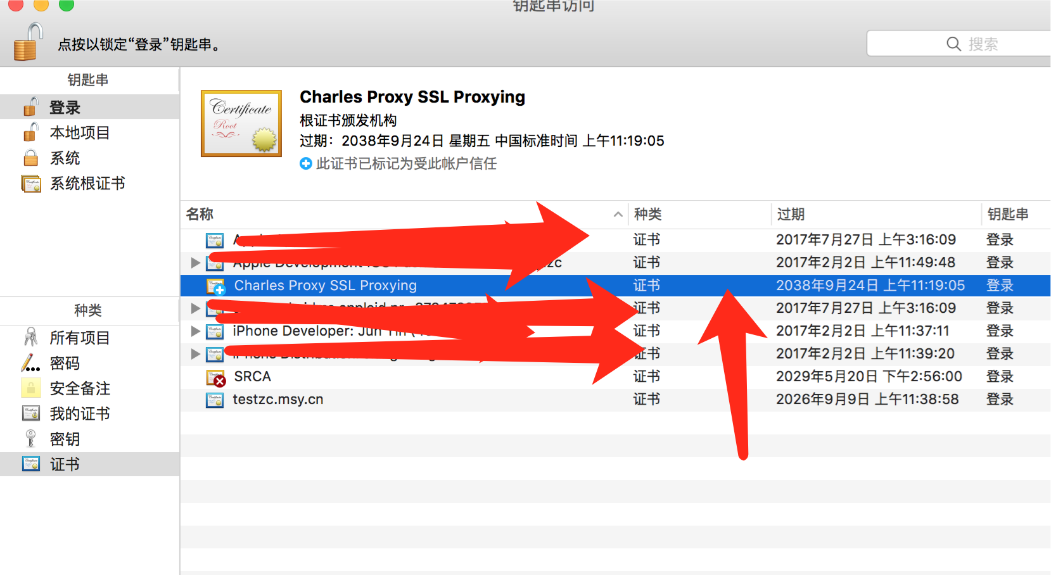Click the 登录 keychain cell in the SRCA row
This screenshot has height=575, width=1051.
[1000, 376]
